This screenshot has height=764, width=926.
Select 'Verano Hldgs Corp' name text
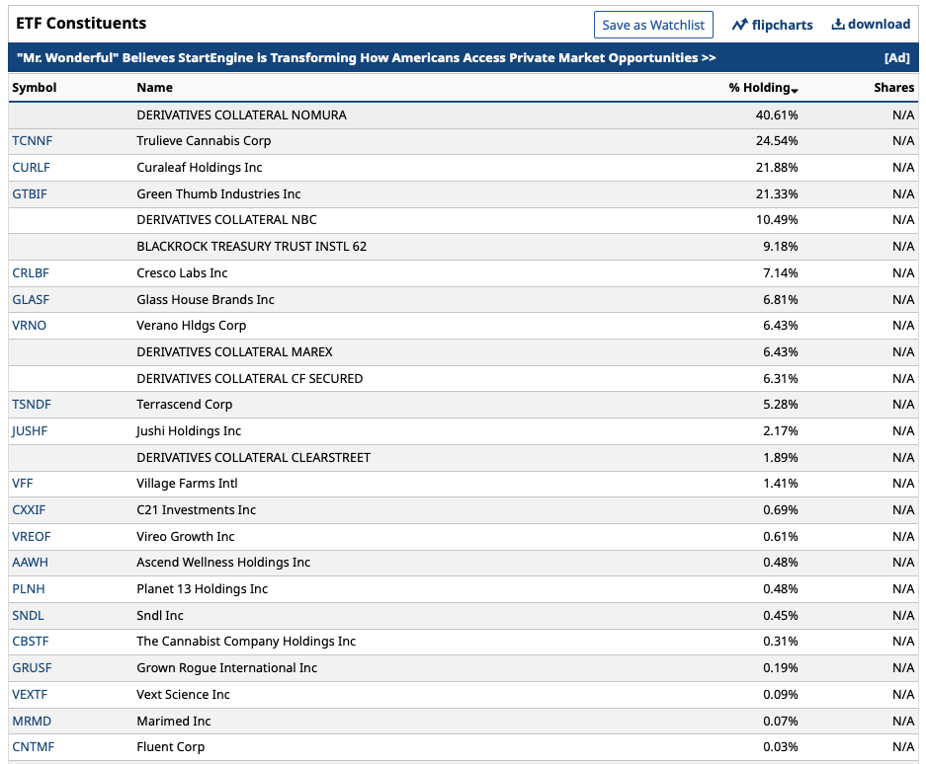coord(192,326)
